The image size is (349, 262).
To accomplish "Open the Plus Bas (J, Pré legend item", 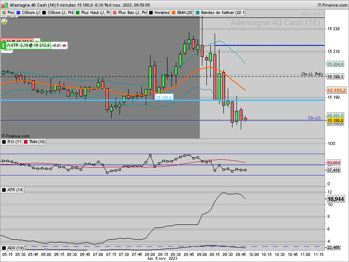I will tap(130, 13).
